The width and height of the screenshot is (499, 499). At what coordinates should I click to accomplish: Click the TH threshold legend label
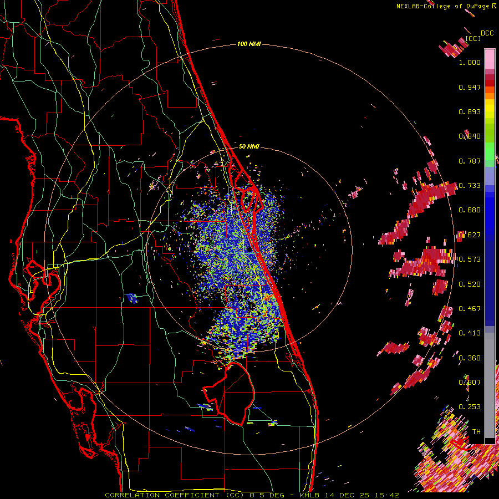(476, 432)
